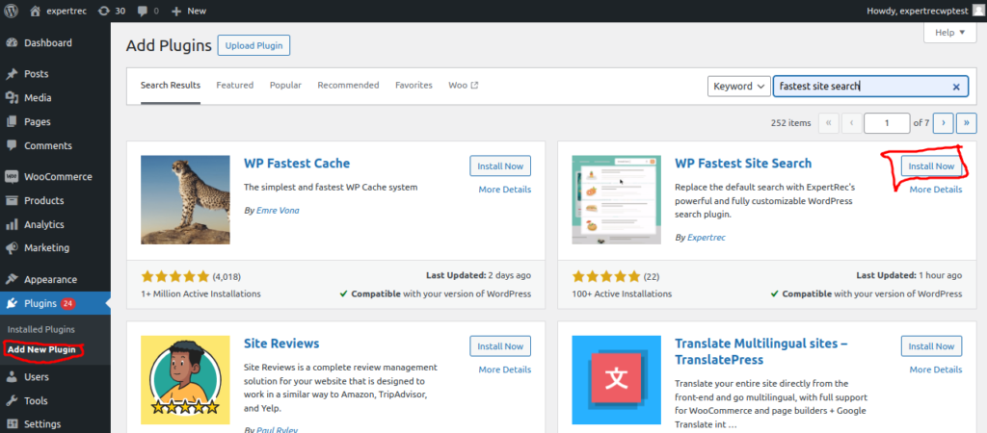Switch to Search Results tab
Viewport: 987px width, 433px height.
coord(171,86)
